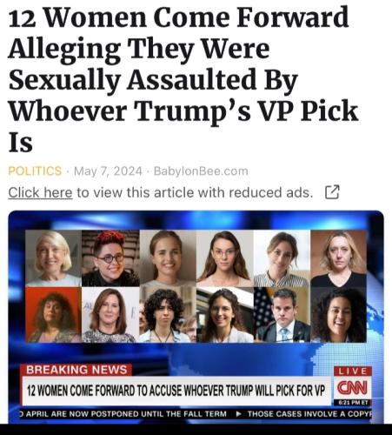The width and height of the screenshot is (392, 435).
Task: Select portrait of woman in striped shirt
Action: click(x=282, y=258)
